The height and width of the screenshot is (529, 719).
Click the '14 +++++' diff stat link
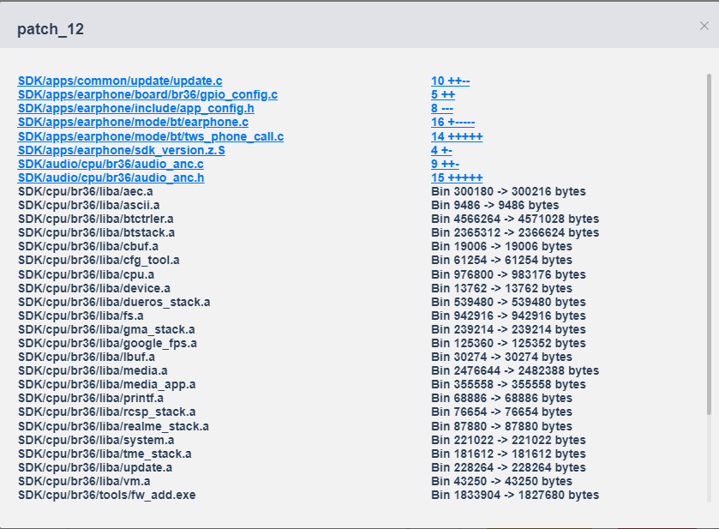pyautogui.click(x=457, y=136)
